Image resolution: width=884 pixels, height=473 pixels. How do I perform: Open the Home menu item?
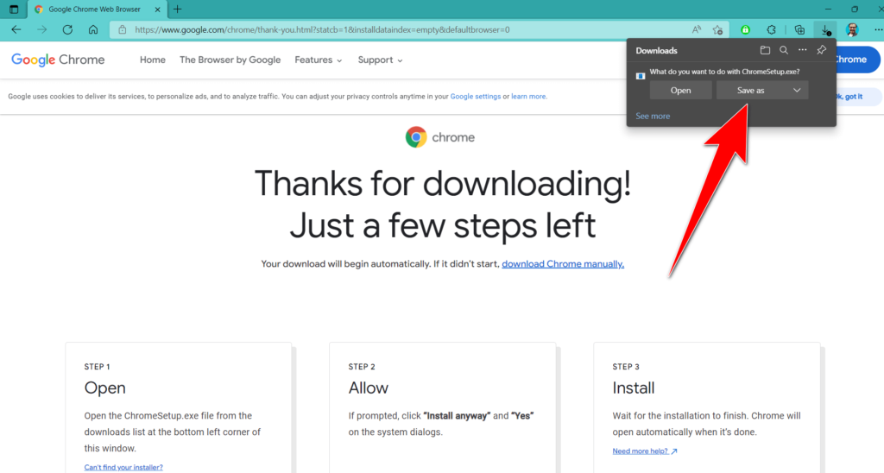tap(153, 60)
